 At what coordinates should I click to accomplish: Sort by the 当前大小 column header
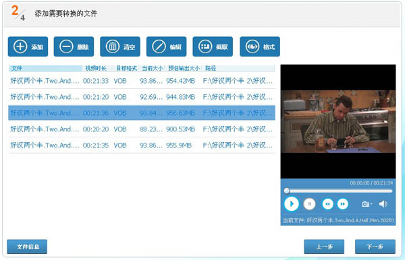coord(153,68)
